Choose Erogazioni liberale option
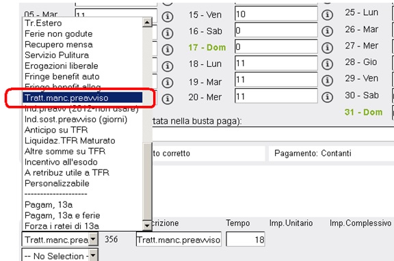The height and width of the screenshot is (261, 394). point(83,66)
